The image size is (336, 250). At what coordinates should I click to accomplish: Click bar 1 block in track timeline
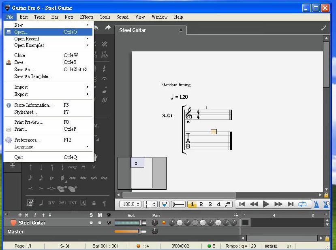pos(245,222)
